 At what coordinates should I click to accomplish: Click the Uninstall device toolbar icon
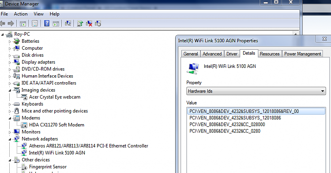pos(89,23)
